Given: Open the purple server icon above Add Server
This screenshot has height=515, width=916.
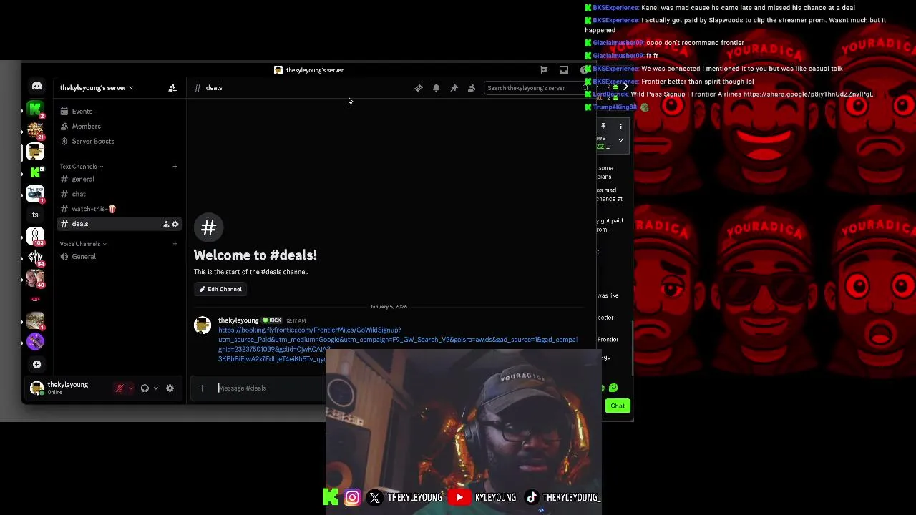Looking at the screenshot, I should tap(35, 341).
